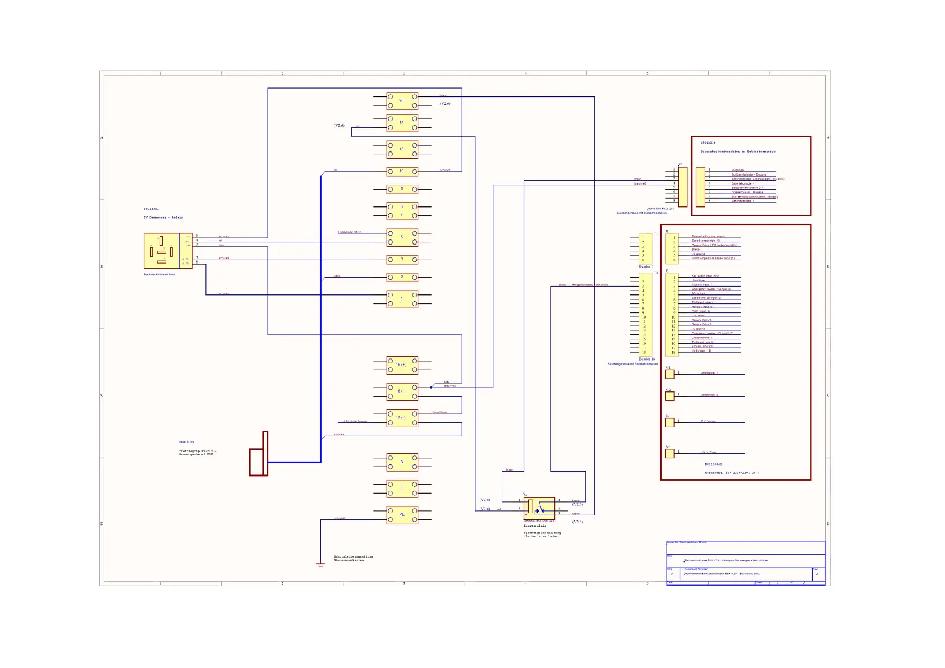The height and width of the screenshot is (668, 945).
Task: Click the X2 Molex connector
Action: pyautogui.click(x=683, y=187)
